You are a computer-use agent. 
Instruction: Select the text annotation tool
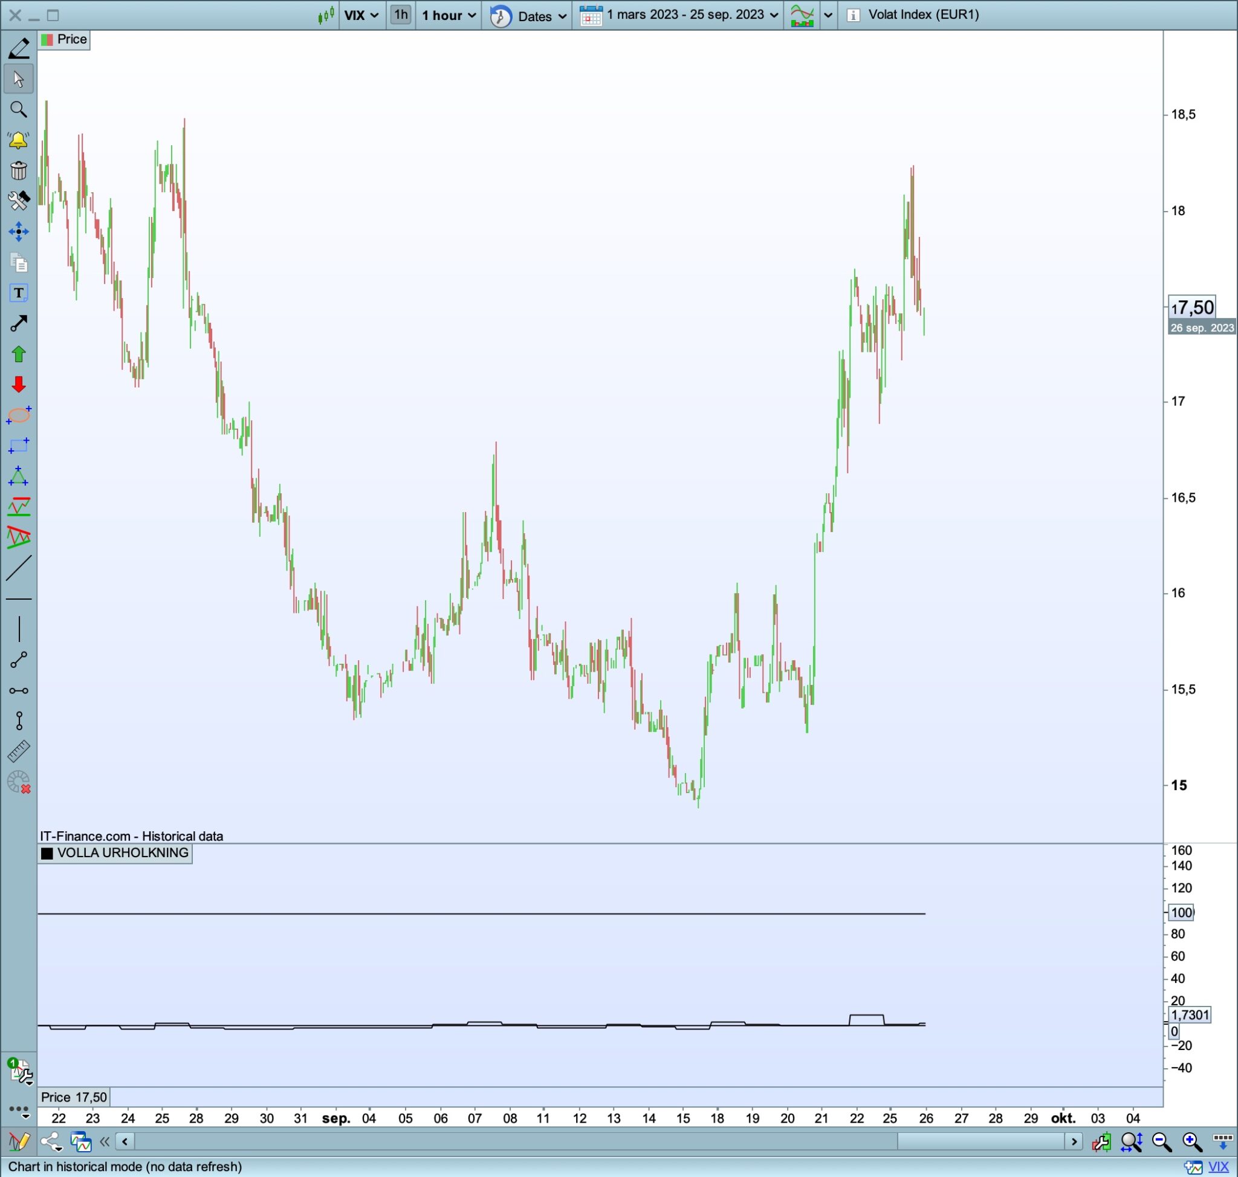tap(19, 293)
